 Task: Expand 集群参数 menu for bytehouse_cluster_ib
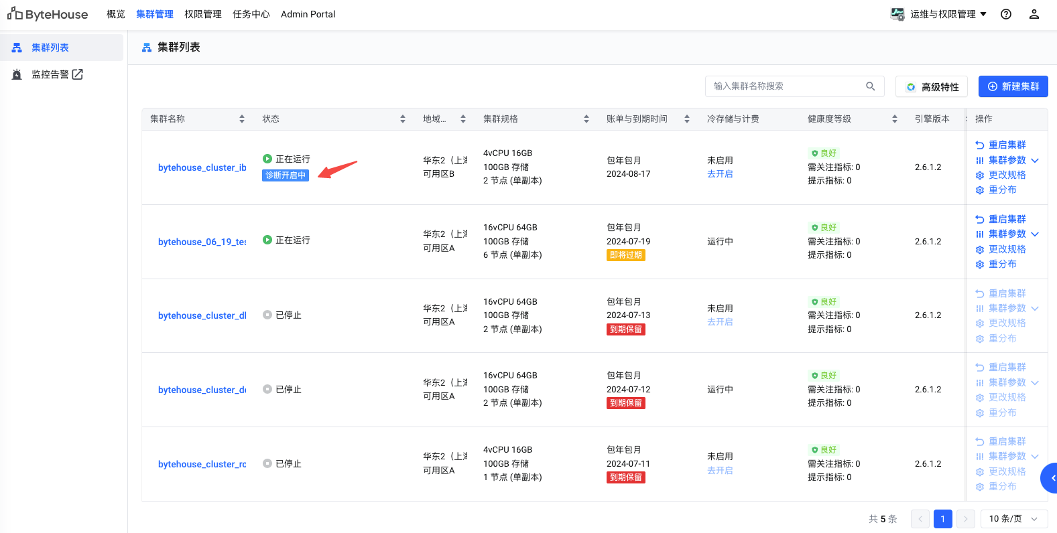1035,161
